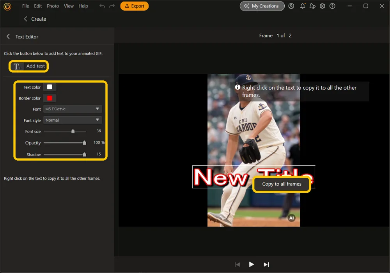Open the Help menu
The height and width of the screenshot is (273, 390).
[83, 6]
